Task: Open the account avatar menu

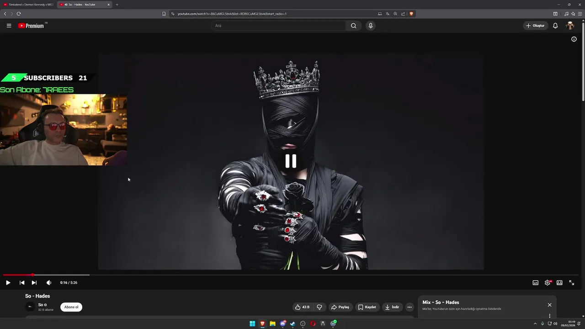Action: click(570, 26)
